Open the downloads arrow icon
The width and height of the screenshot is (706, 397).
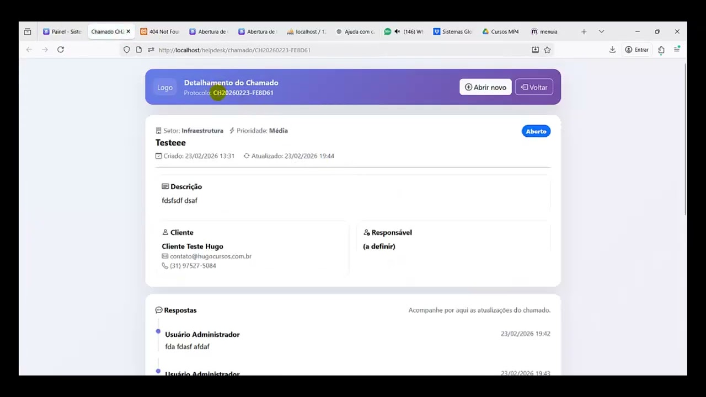tap(612, 50)
